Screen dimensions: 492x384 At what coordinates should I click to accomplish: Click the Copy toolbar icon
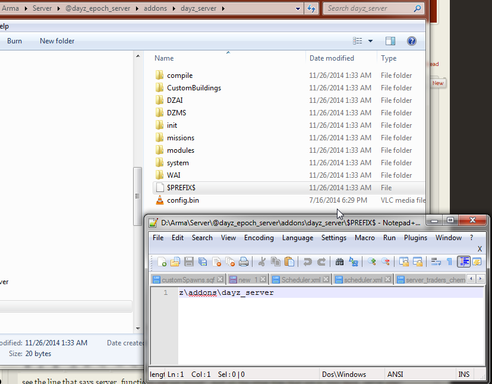click(276, 262)
